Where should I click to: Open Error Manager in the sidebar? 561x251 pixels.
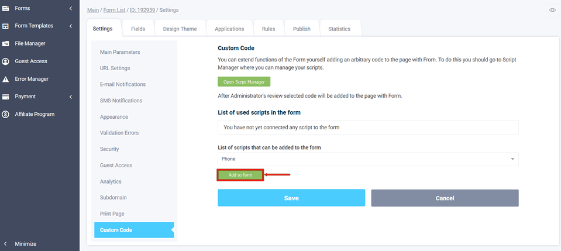[32, 79]
